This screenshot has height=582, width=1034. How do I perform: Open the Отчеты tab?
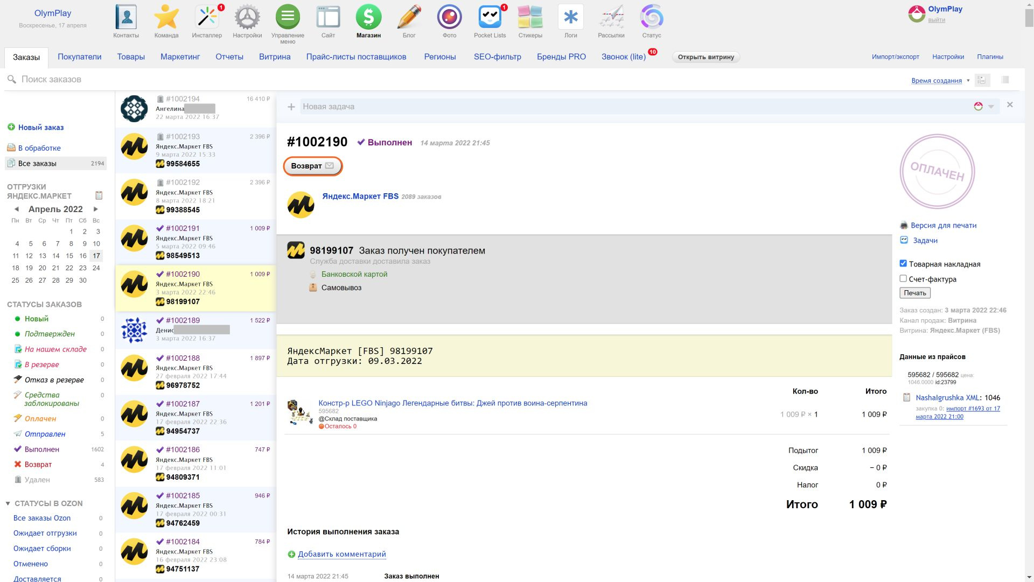[x=229, y=57]
